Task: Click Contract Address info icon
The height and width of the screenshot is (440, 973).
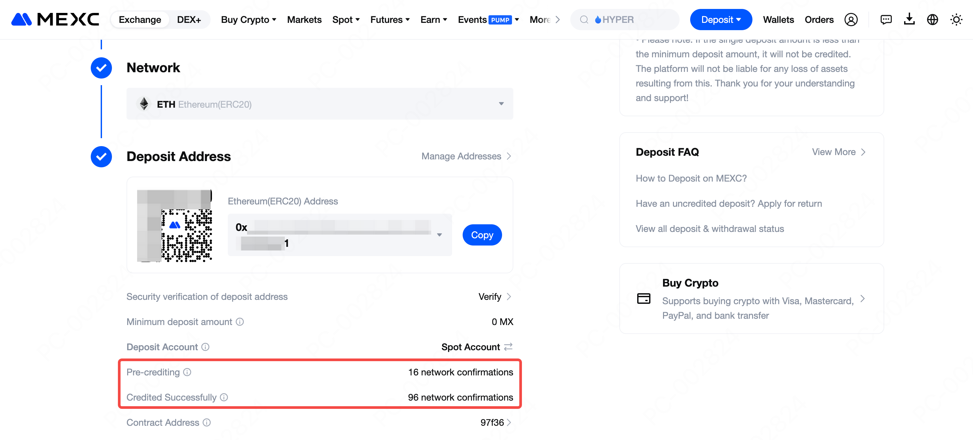Action: tap(207, 422)
